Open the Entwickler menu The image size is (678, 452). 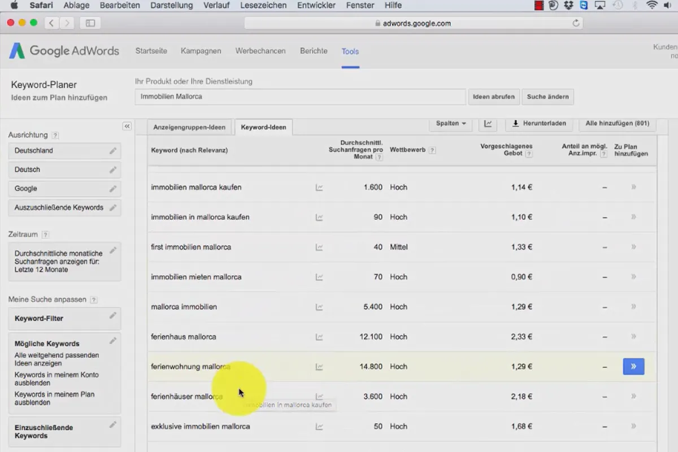tap(316, 6)
